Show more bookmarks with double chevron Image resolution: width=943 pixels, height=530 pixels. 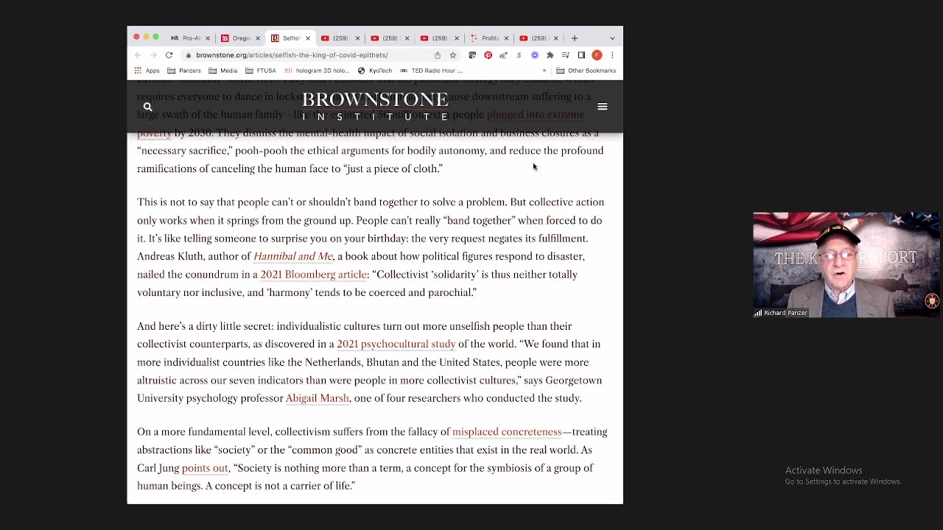(x=544, y=71)
